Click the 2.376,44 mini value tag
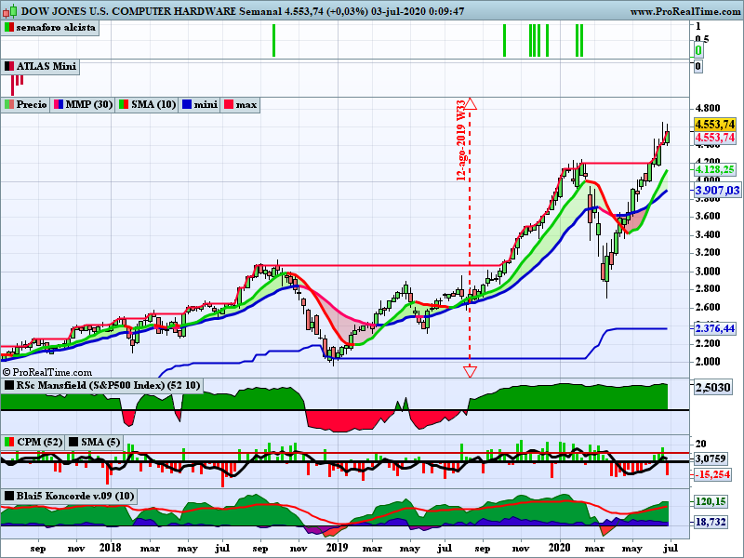Image resolution: width=744 pixels, height=558 pixels. pos(715,328)
